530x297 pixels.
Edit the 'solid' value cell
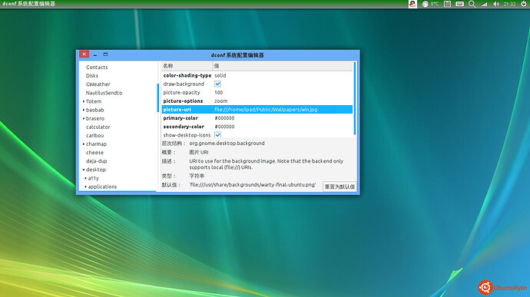[220, 75]
